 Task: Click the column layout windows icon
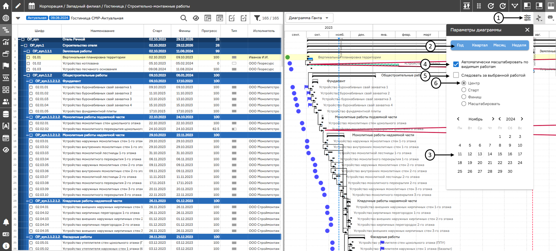(x=208, y=18)
